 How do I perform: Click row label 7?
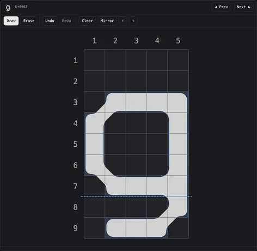76,186
